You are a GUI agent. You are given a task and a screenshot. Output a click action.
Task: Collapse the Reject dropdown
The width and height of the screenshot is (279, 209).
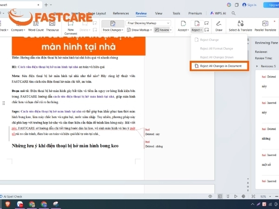point(197,30)
